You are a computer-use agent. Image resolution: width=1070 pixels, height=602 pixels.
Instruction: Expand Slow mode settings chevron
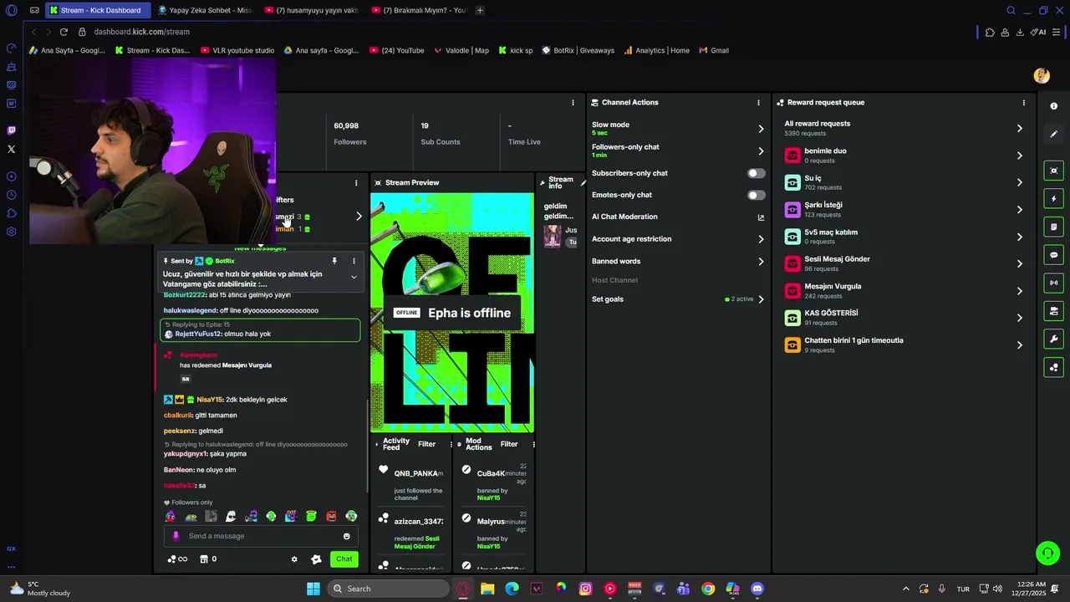pos(761,129)
